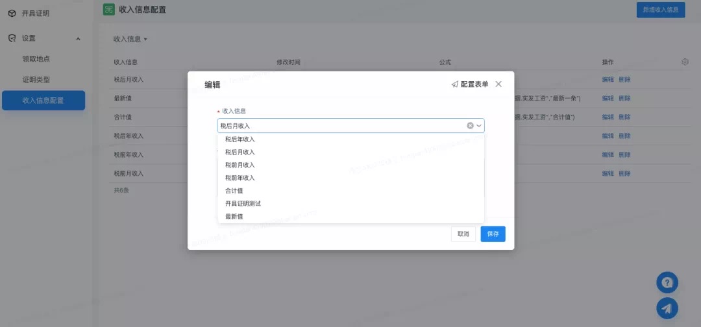
Task: Open 配置表单 link in dialog header
Action: (474, 84)
